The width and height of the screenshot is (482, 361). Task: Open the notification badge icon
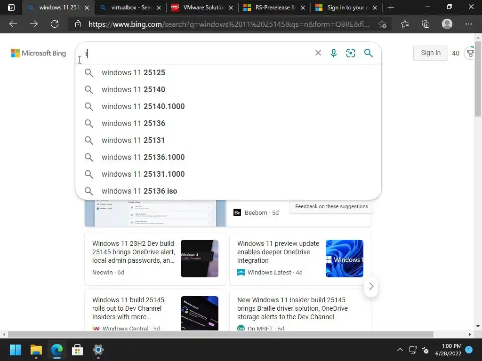pos(469,350)
